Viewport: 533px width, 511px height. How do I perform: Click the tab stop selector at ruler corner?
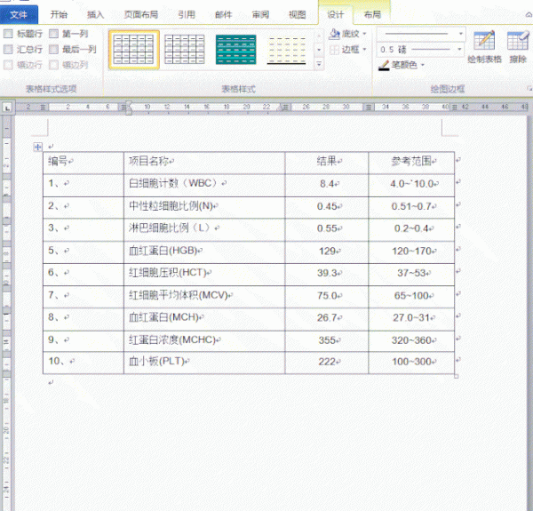click(x=7, y=108)
